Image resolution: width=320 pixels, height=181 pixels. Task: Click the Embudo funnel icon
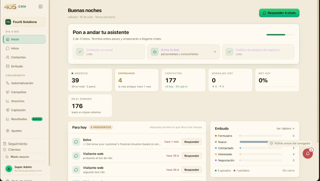pos(8,66)
